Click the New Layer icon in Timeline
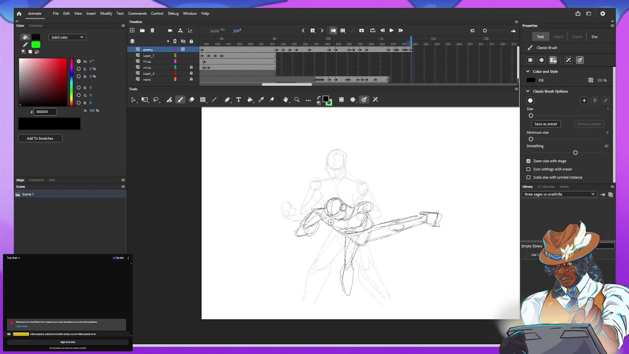 pyautogui.click(x=132, y=30)
